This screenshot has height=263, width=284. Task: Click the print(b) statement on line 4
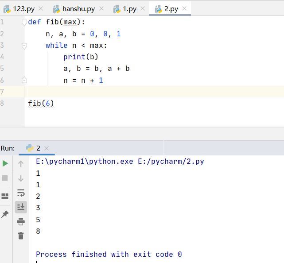(x=81, y=57)
